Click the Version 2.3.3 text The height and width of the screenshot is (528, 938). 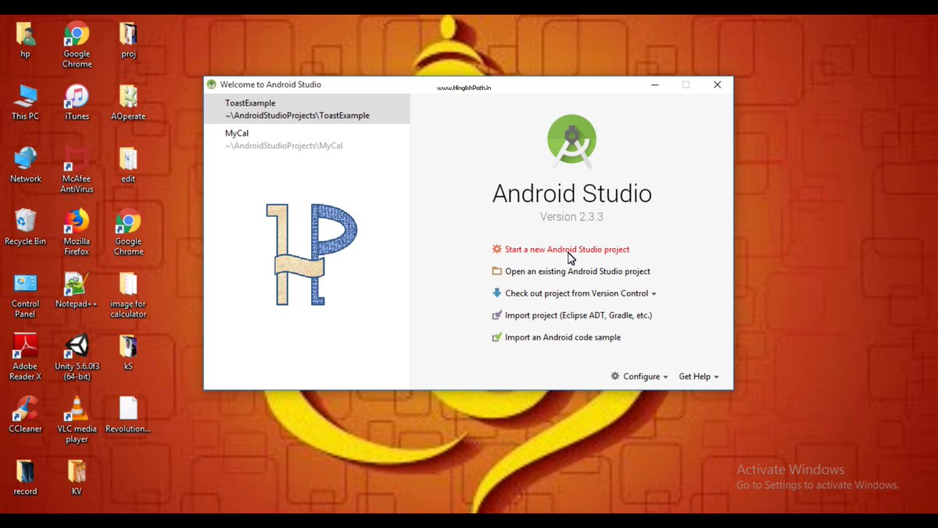point(571,217)
